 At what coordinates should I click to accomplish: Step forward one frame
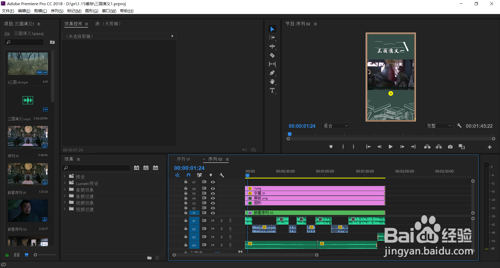[x=402, y=147]
